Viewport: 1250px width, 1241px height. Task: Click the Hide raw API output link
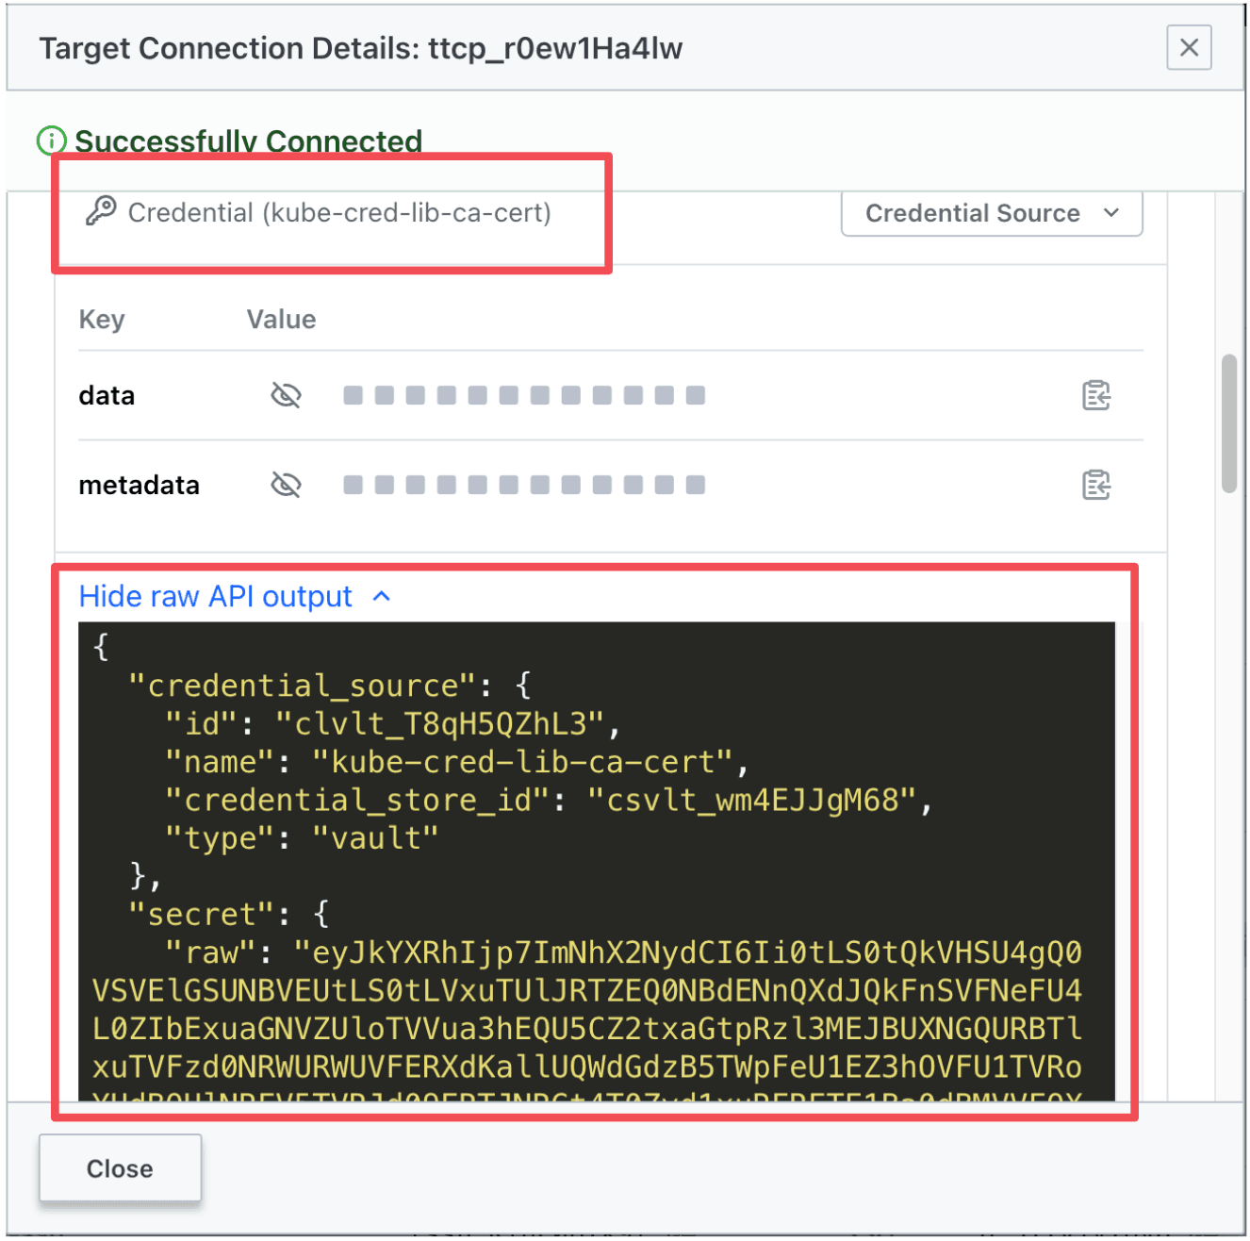click(216, 597)
